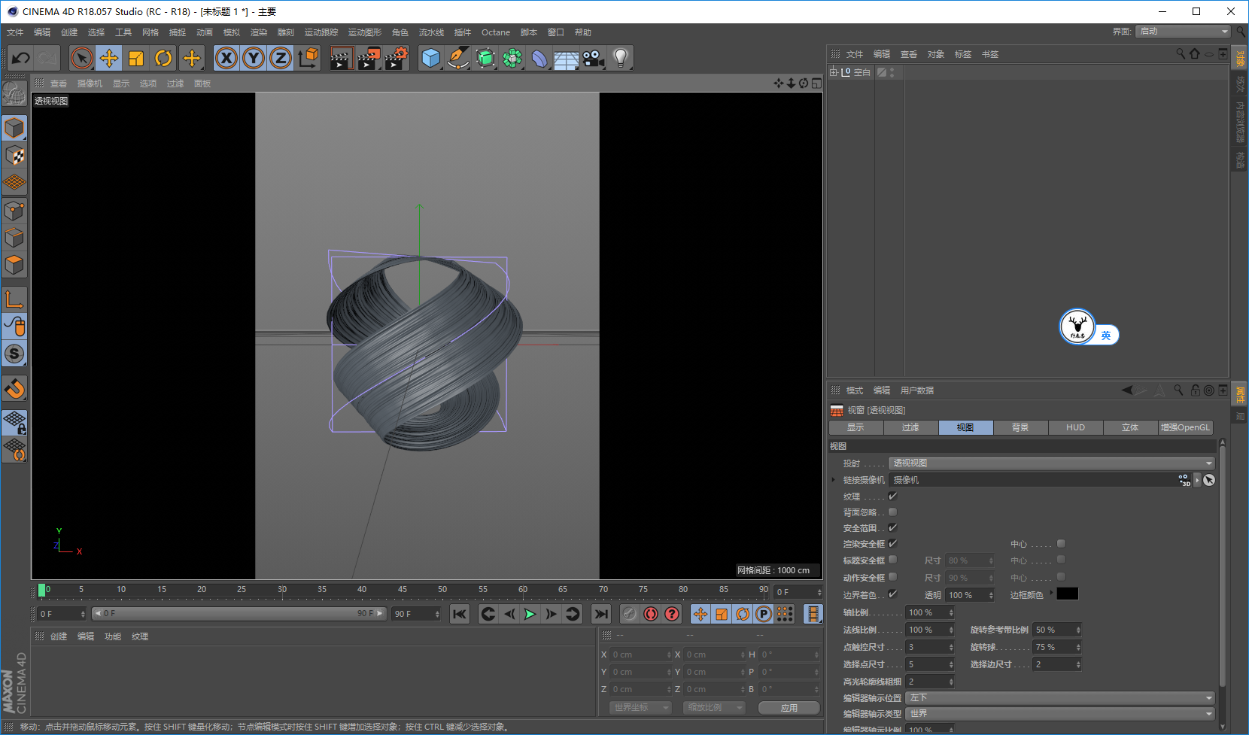This screenshot has height=735, width=1249.
Task: Open the viewport 摄像机 menu
Action: pyautogui.click(x=90, y=84)
